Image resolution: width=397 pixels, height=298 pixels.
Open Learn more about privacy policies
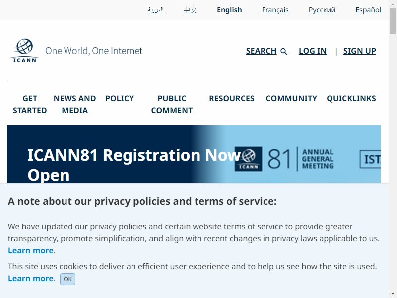(31, 250)
